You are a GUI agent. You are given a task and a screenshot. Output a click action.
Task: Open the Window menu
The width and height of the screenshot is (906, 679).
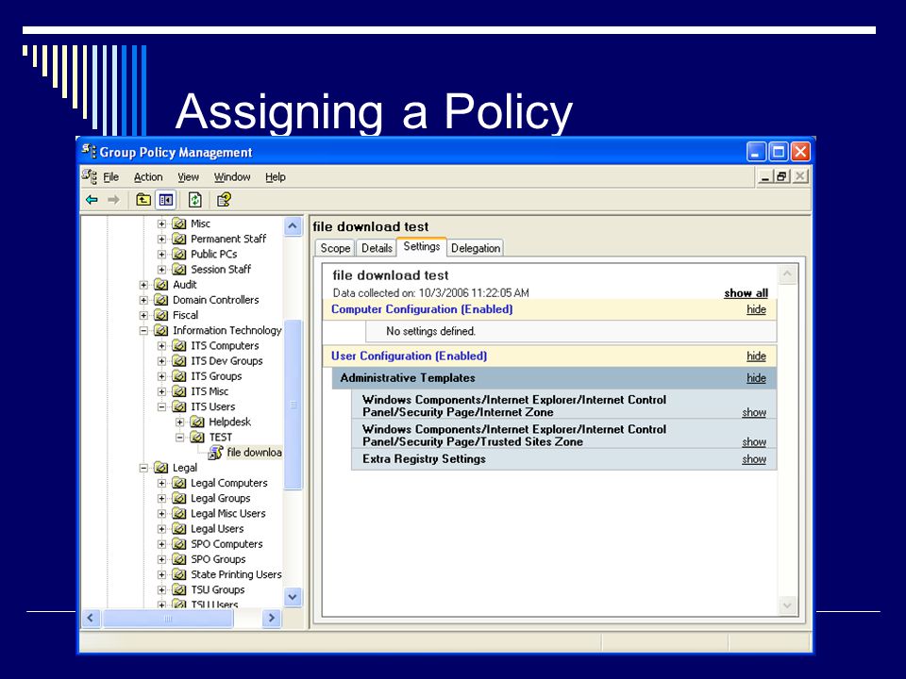click(x=232, y=177)
